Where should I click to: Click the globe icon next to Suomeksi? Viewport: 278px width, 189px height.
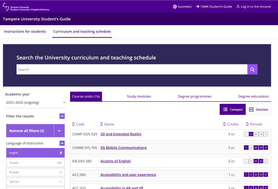(x=175, y=6)
